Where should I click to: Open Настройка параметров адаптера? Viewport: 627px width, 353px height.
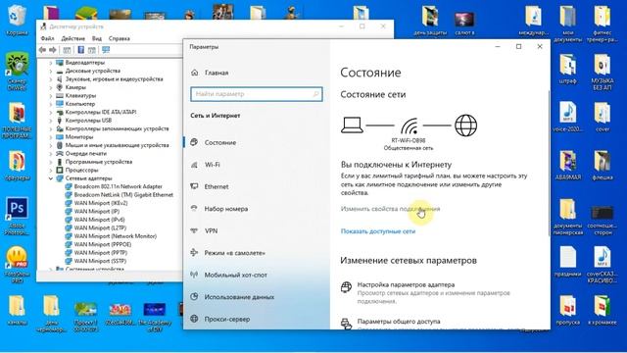(406, 285)
